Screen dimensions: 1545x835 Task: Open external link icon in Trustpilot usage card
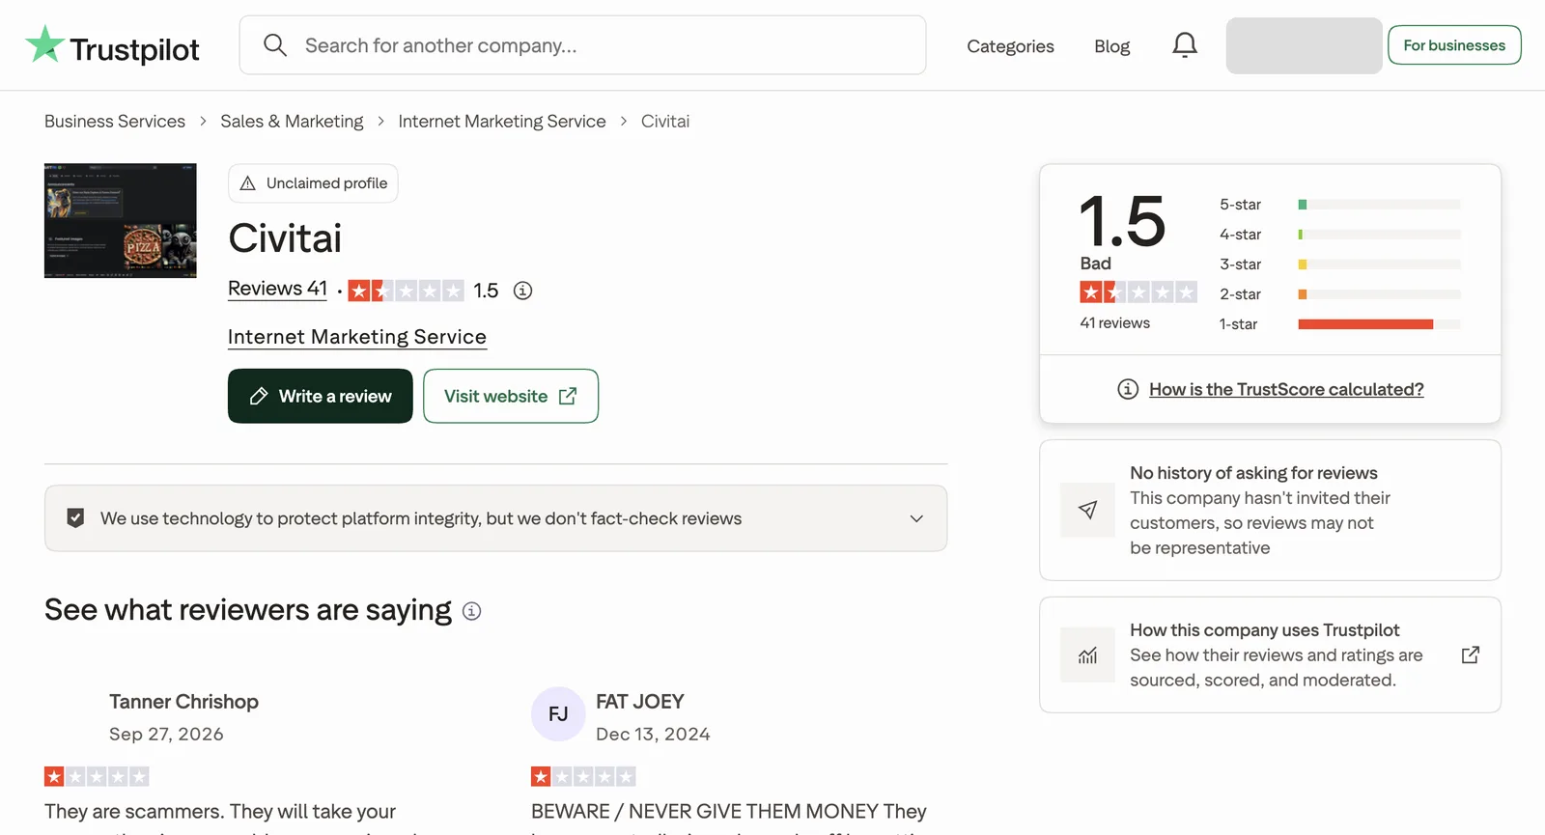1471,655
